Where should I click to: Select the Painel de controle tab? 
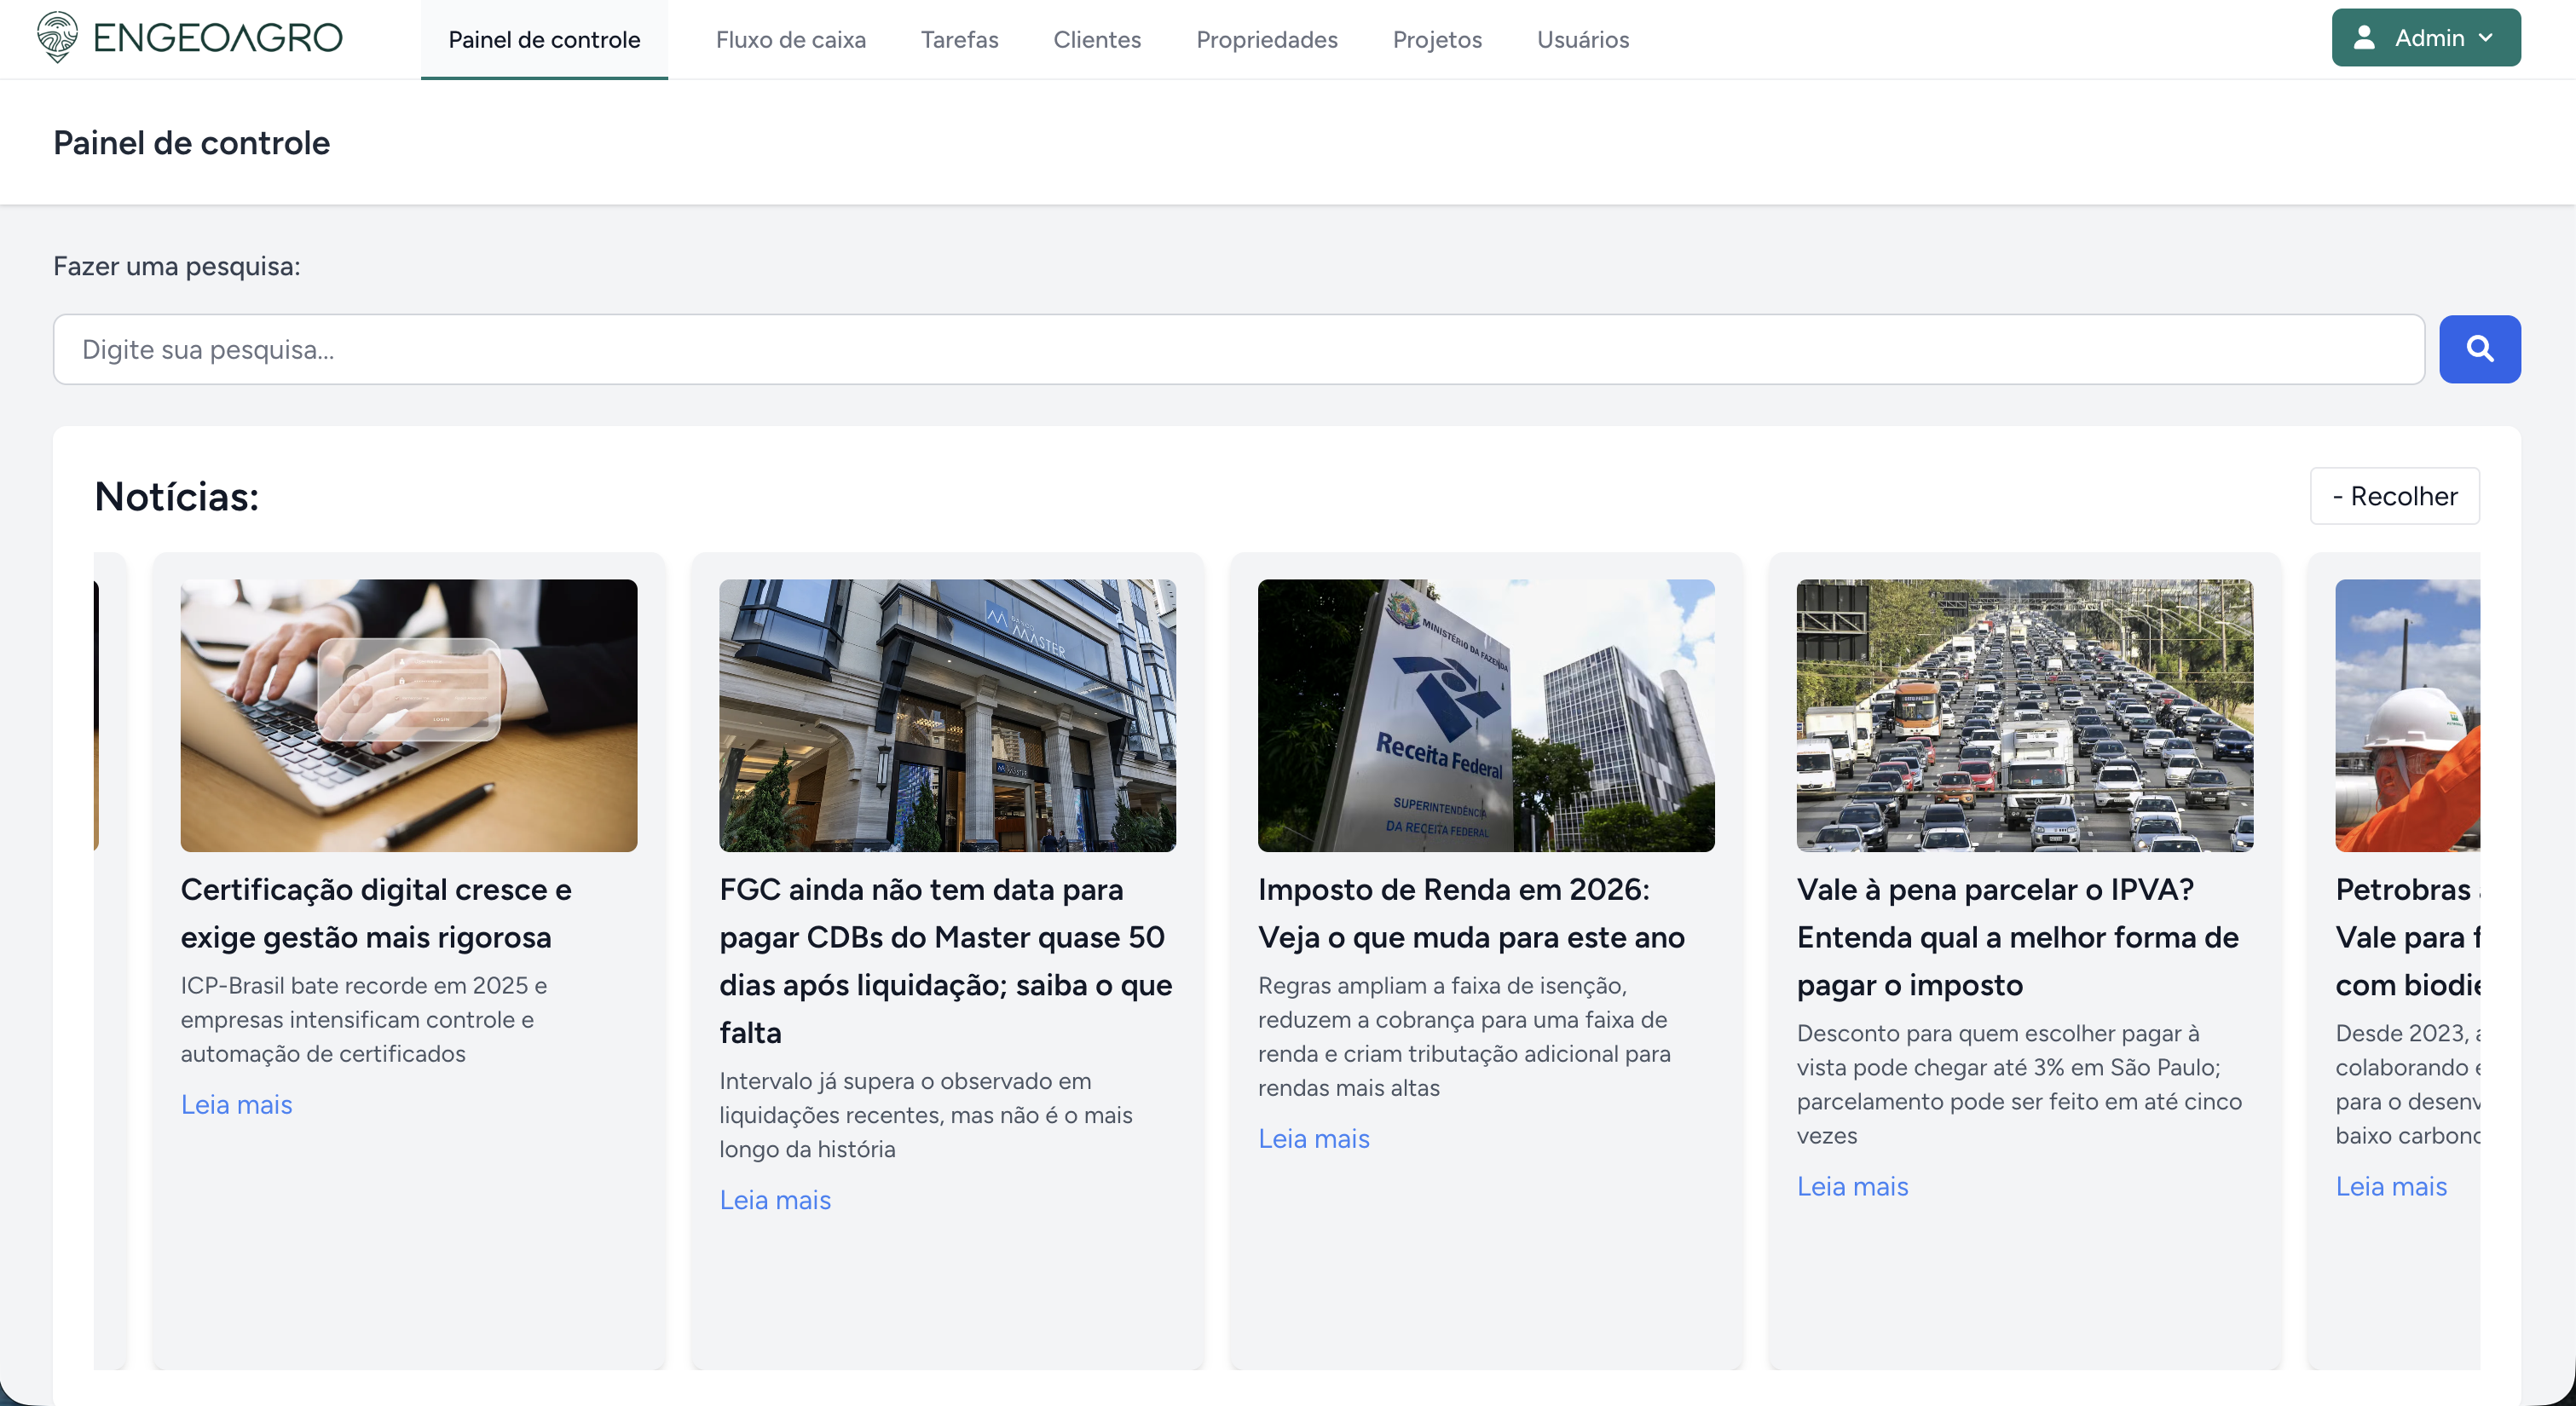coord(544,40)
